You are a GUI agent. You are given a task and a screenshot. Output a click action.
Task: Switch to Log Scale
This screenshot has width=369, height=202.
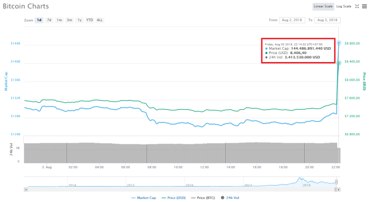344,6
